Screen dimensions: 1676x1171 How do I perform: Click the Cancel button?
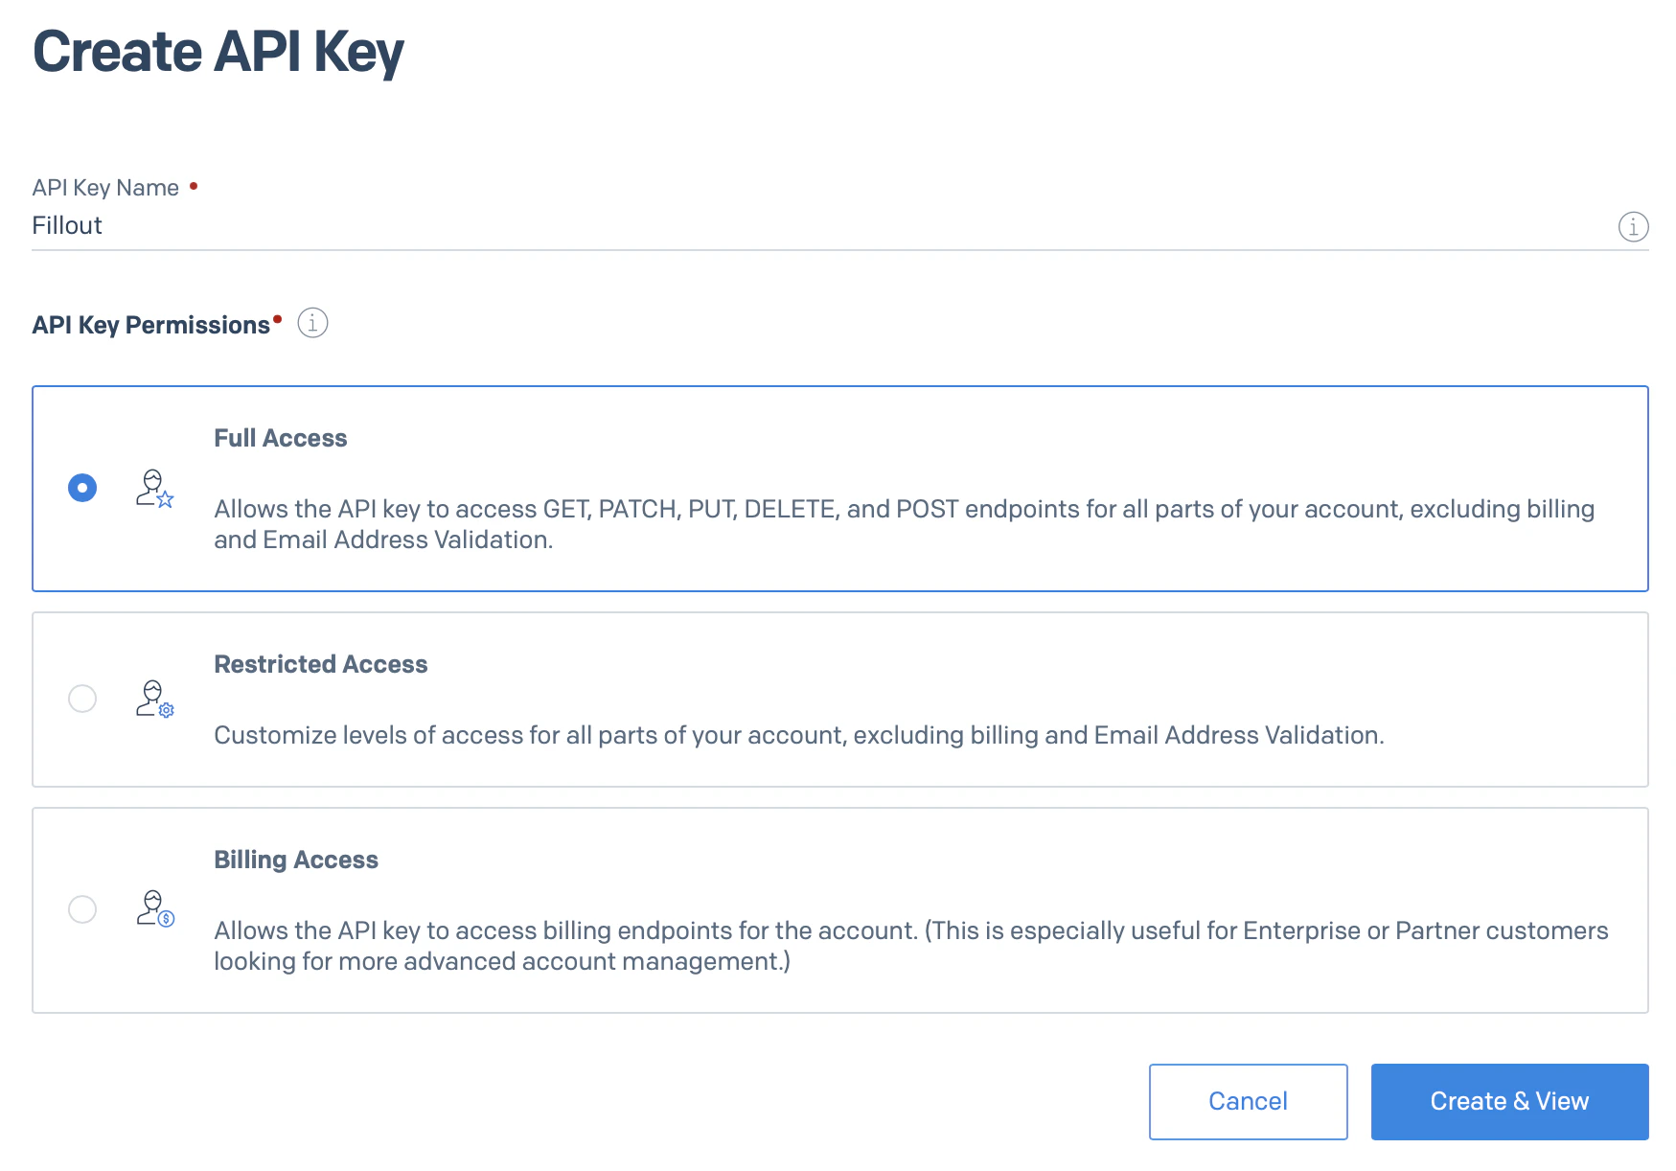[1247, 1101]
